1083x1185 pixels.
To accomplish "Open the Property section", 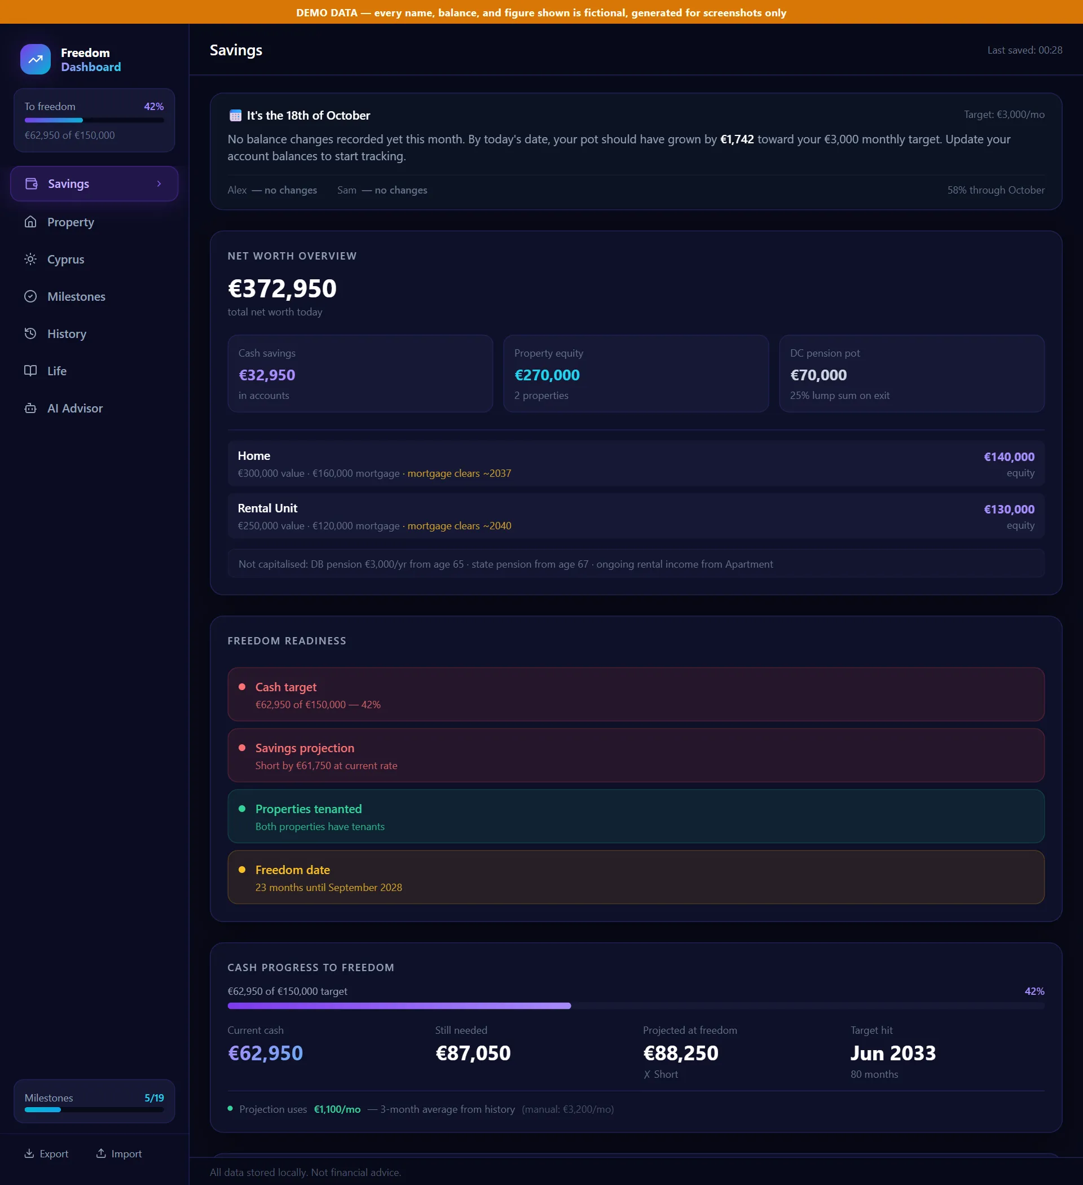I will (94, 222).
